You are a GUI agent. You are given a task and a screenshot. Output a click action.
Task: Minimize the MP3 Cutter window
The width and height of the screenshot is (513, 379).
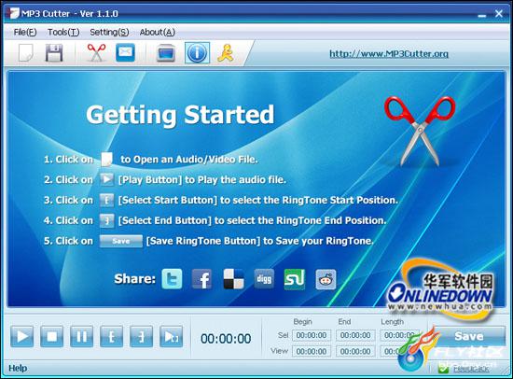pyautogui.click(x=482, y=15)
